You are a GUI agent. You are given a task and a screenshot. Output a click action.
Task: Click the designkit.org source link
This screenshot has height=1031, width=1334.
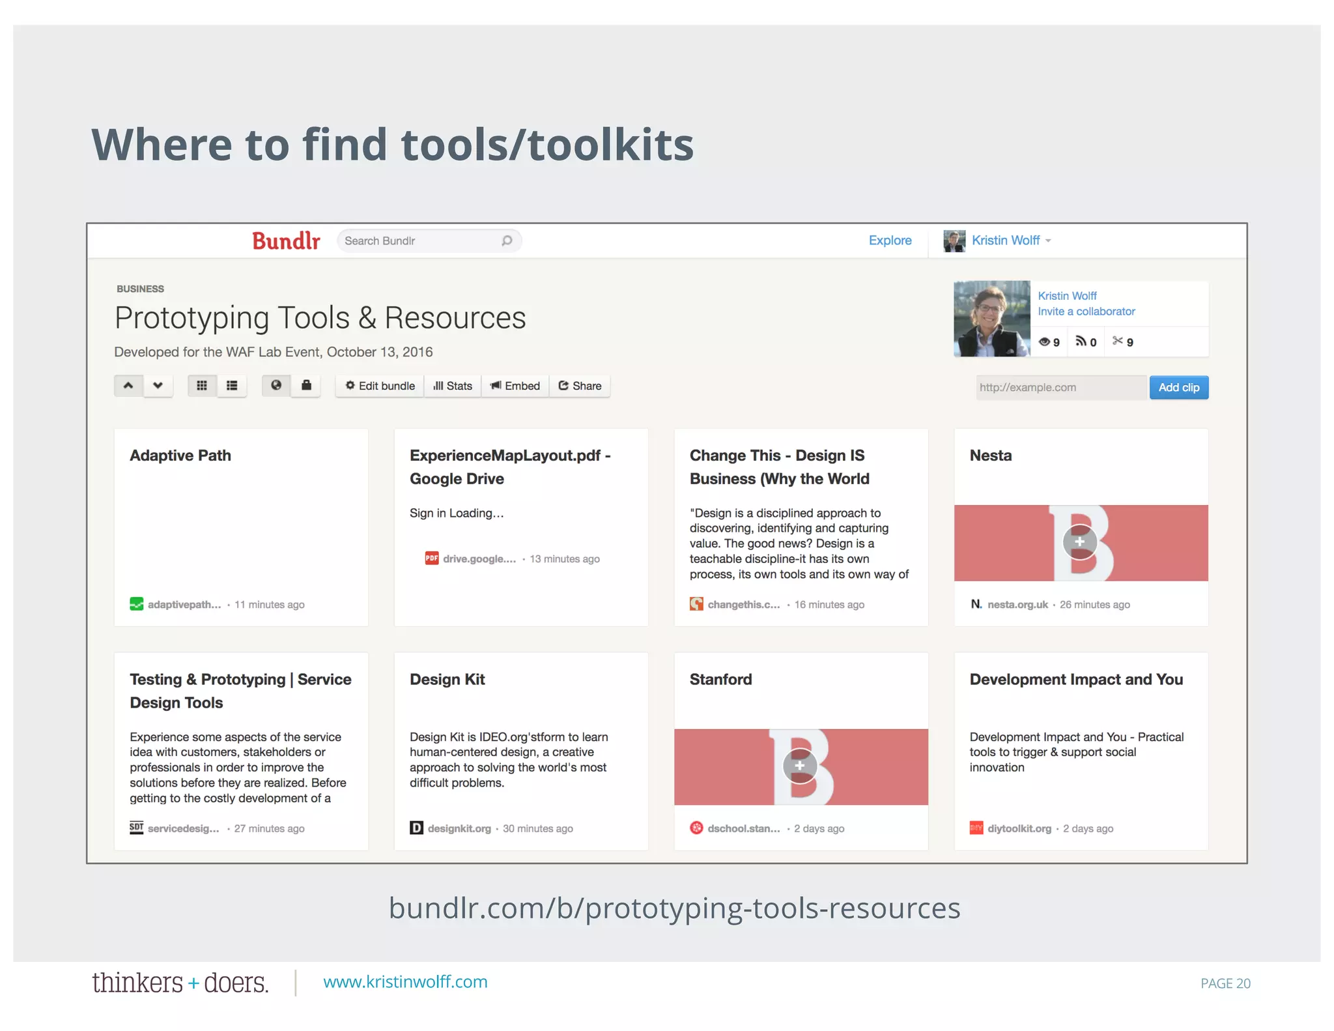click(x=459, y=829)
